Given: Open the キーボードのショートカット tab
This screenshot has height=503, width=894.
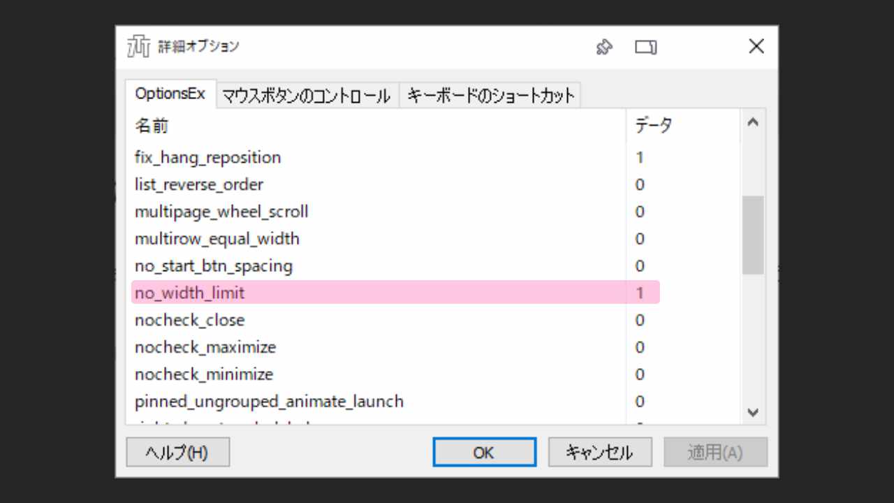Looking at the screenshot, I should pos(489,95).
